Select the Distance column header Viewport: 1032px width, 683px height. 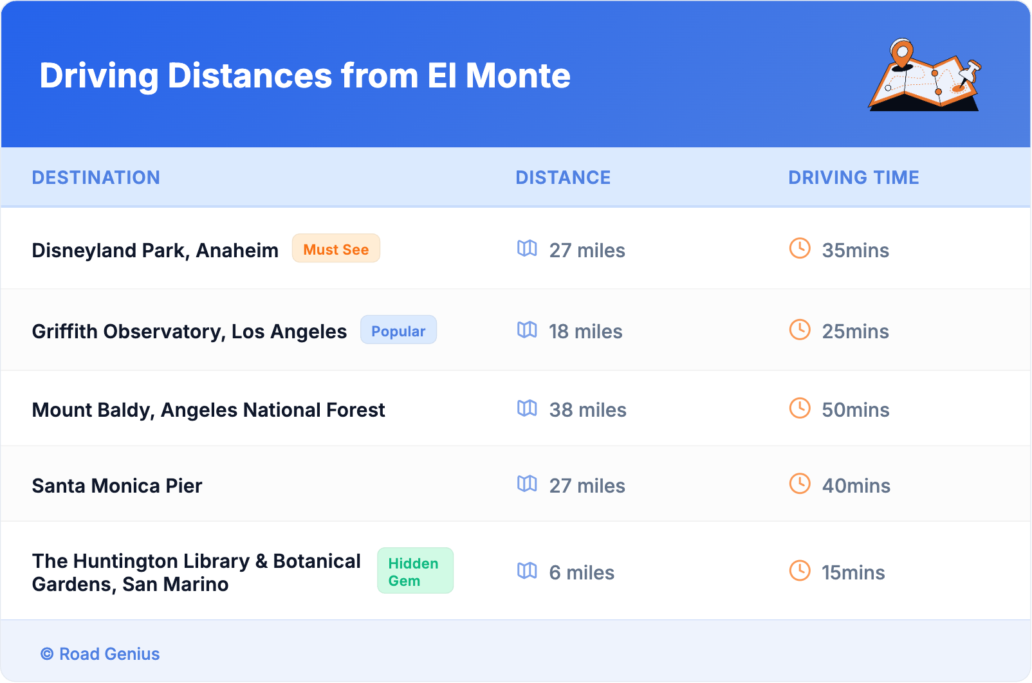(563, 178)
